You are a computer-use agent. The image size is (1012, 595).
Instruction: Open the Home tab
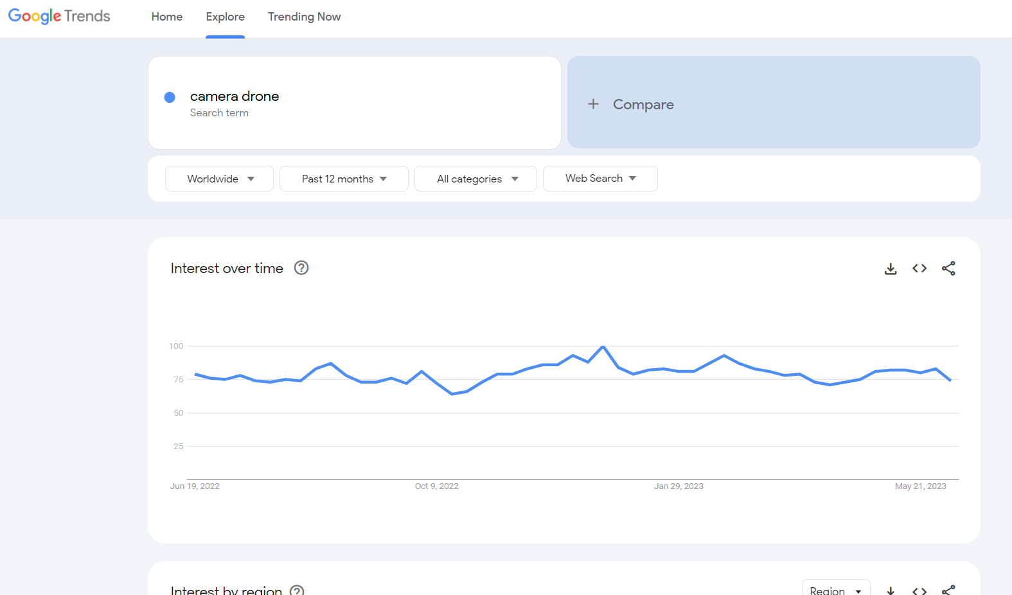[x=167, y=17]
